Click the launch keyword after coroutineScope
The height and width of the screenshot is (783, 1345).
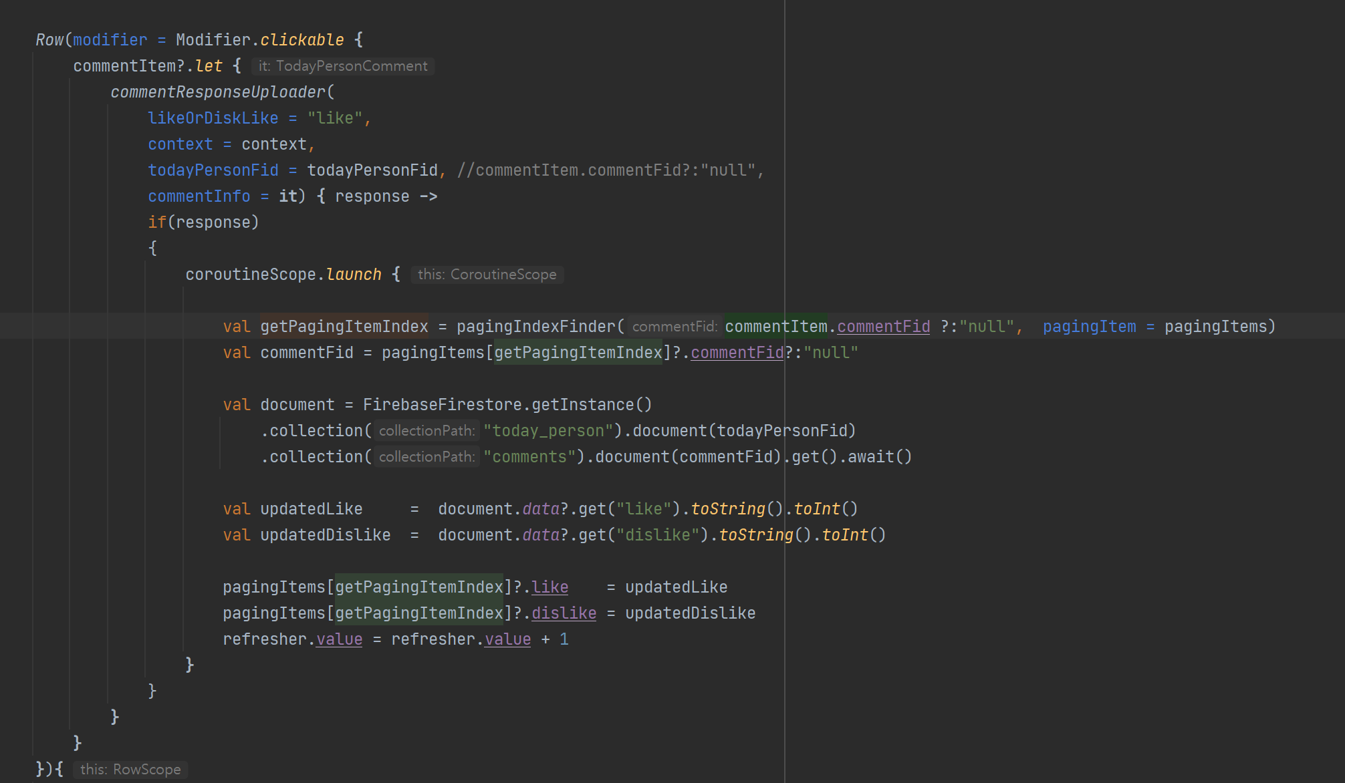[x=354, y=275]
